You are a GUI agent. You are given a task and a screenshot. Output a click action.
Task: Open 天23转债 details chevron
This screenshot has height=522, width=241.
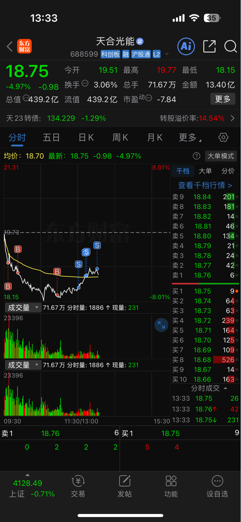(233, 118)
